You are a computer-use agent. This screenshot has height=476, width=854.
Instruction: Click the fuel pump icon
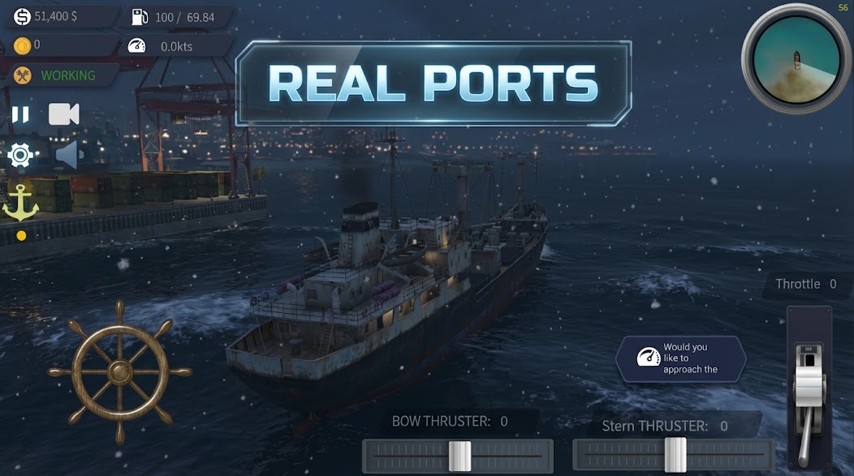click(140, 17)
